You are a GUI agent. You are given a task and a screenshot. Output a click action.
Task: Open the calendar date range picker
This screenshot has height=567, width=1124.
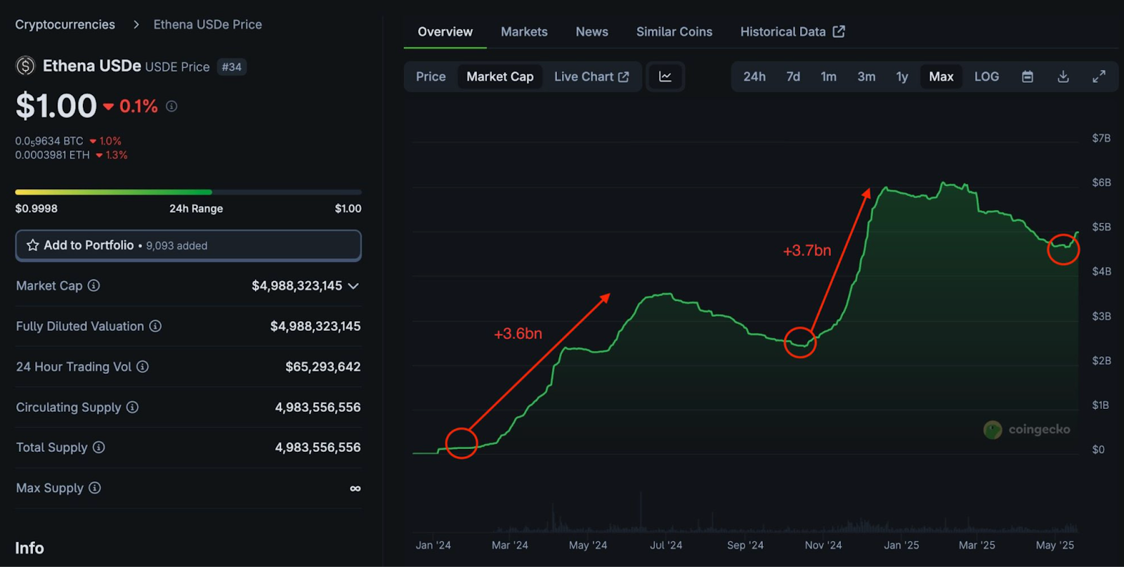tap(1027, 77)
